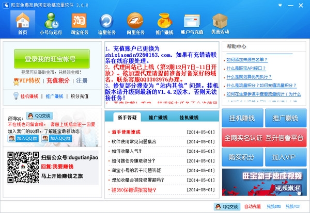310x213 pixels.
Task: Open 积分充值 link
Action: (80, 96)
